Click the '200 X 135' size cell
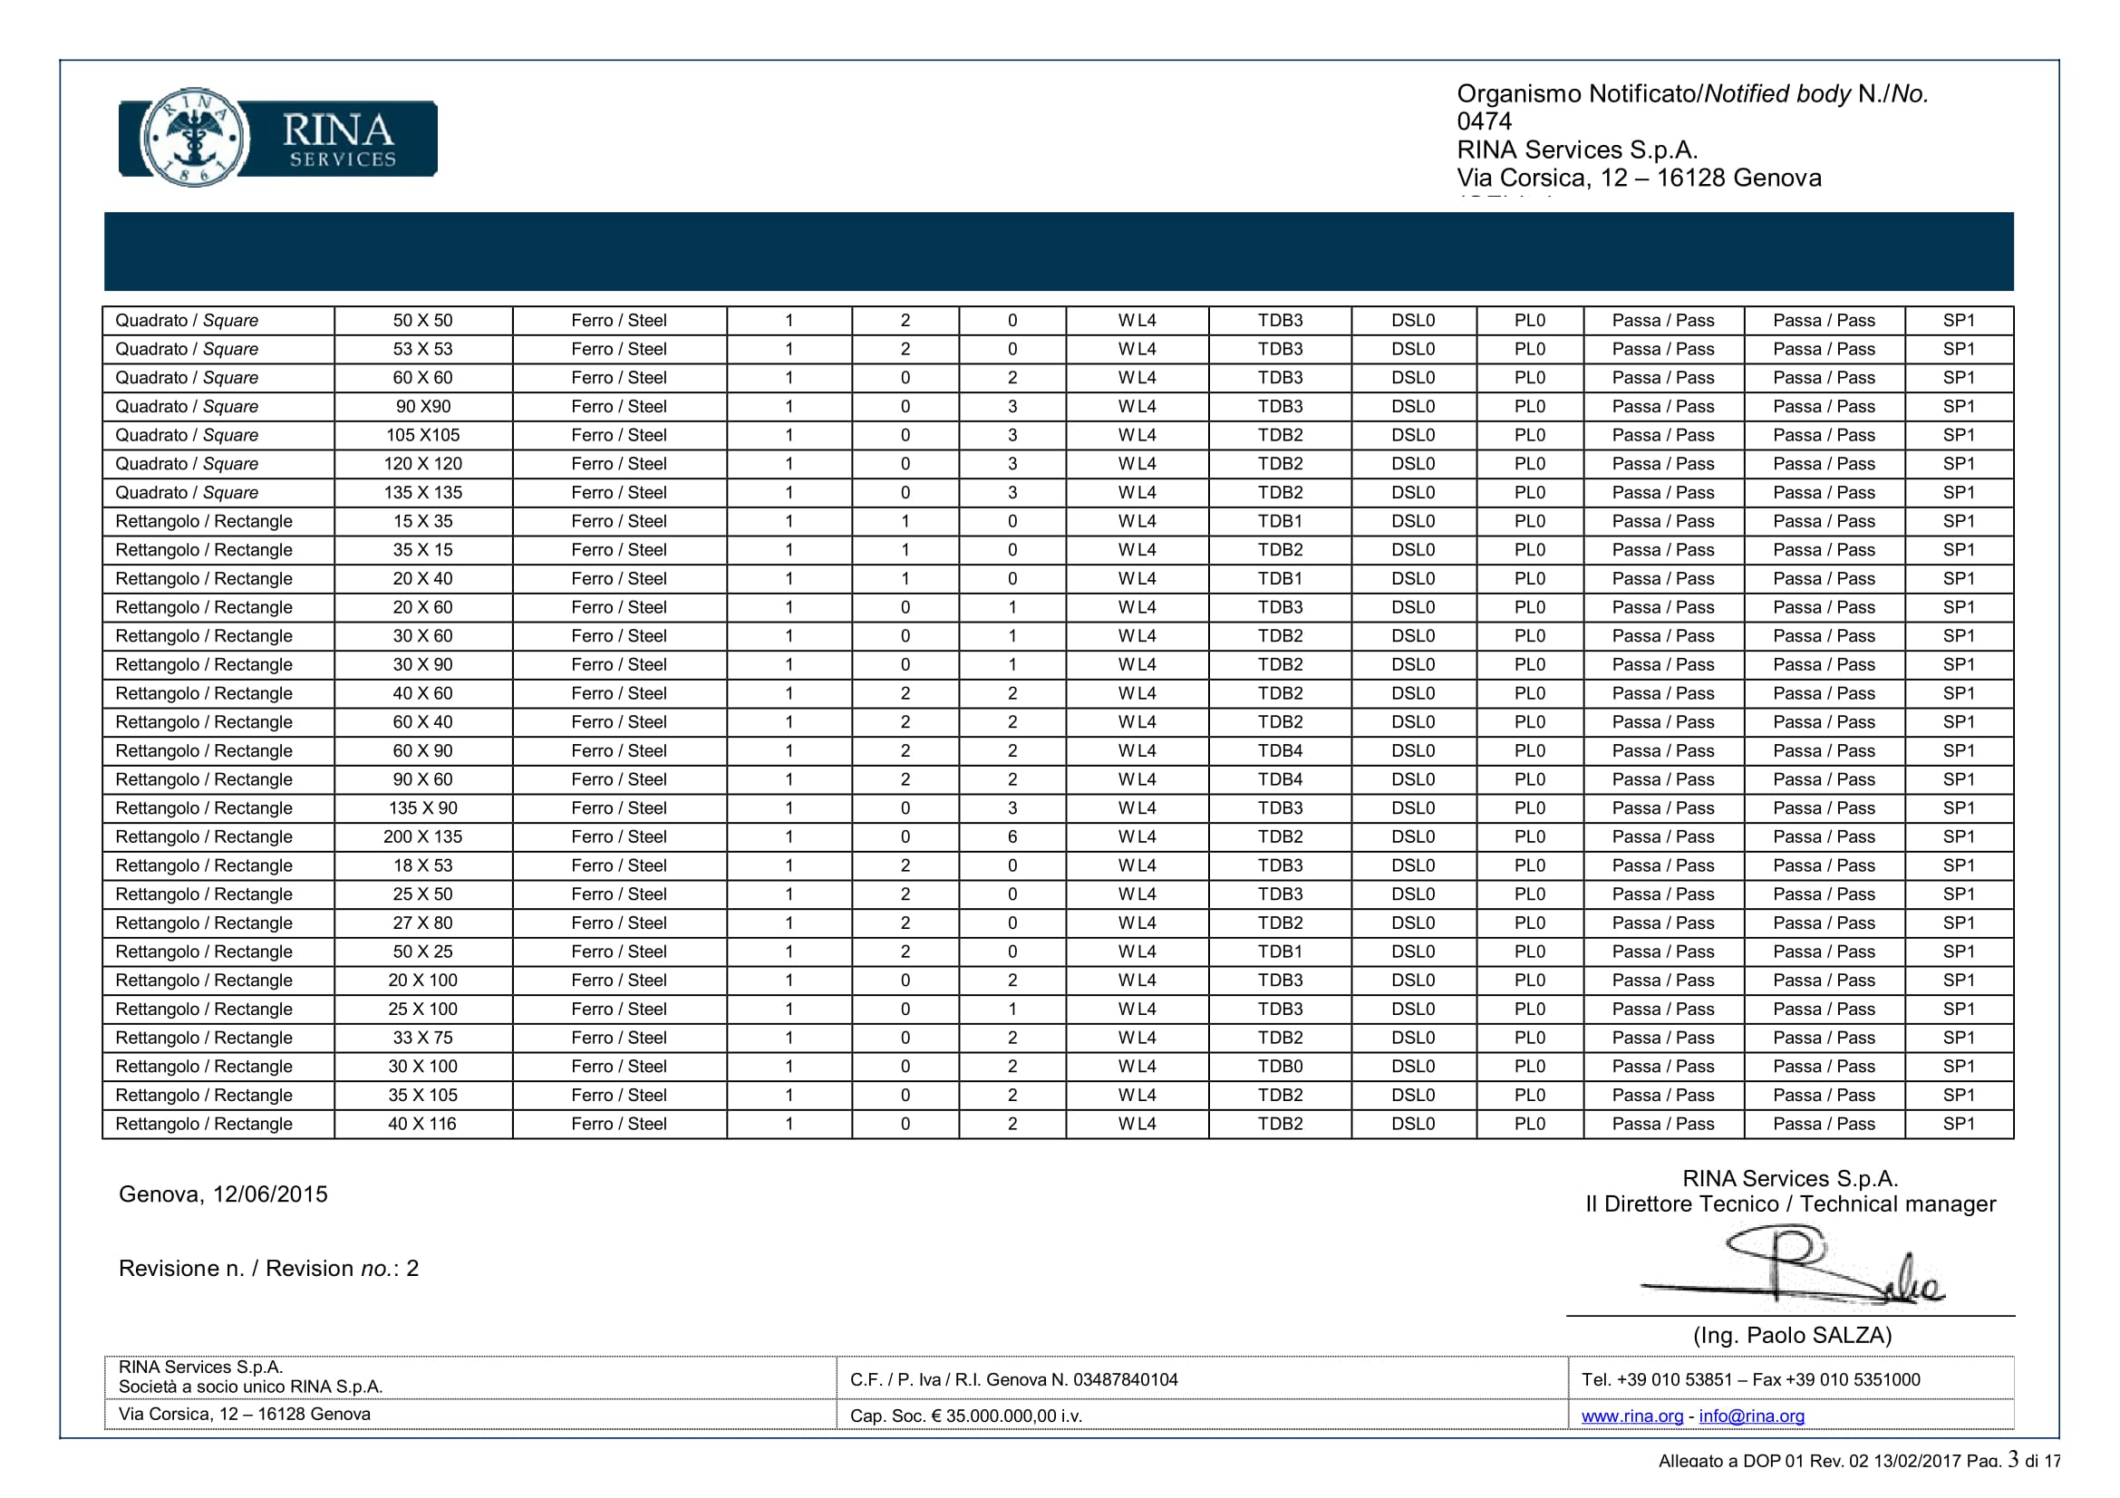The height and width of the screenshot is (1498, 2120). (423, 836)
